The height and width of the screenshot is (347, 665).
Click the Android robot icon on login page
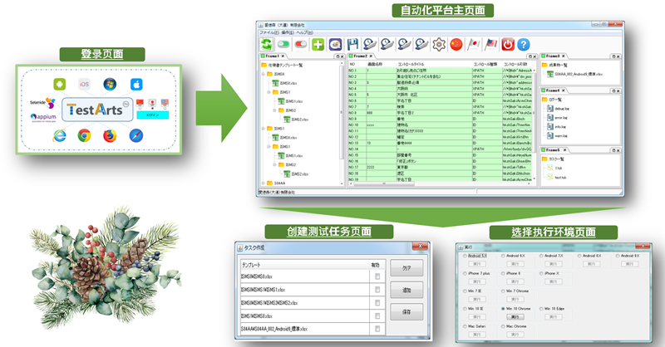tap(59, 84)
